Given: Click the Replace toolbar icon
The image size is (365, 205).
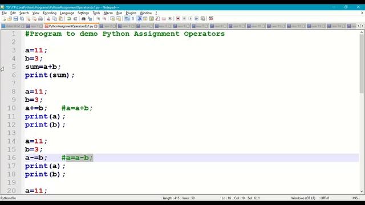Looking at the screenshot, I should pyautogui.click(x=90, y=19).
